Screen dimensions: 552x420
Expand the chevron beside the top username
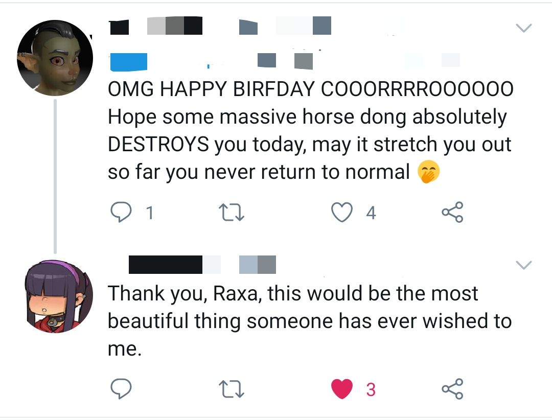[524, 28]
